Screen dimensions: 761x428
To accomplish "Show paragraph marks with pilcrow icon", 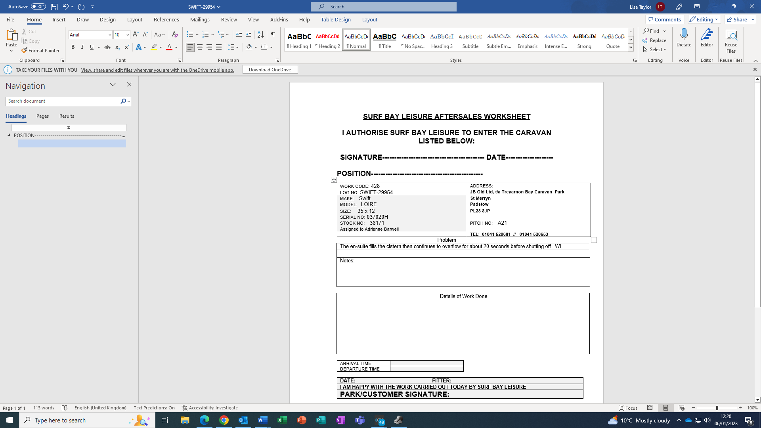I will 273,34.
